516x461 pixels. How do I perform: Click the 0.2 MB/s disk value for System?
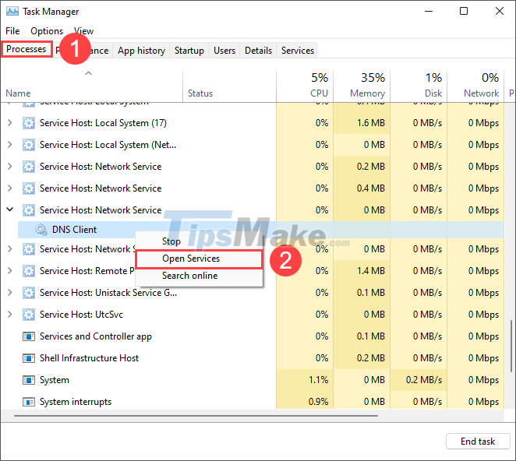point(424,380)
